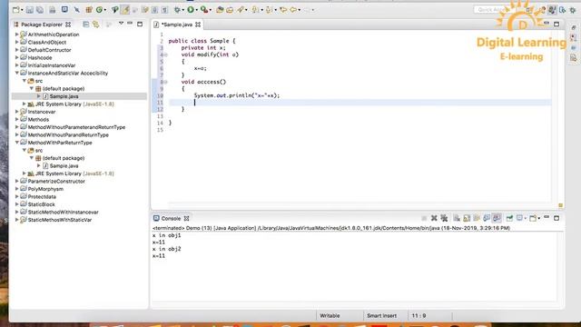Expand the ClassAndObject project
Screen dimensions: 581x327
pos(16,42)
